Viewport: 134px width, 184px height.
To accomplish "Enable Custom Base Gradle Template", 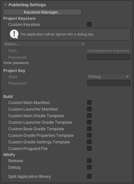I will [89, 129].
